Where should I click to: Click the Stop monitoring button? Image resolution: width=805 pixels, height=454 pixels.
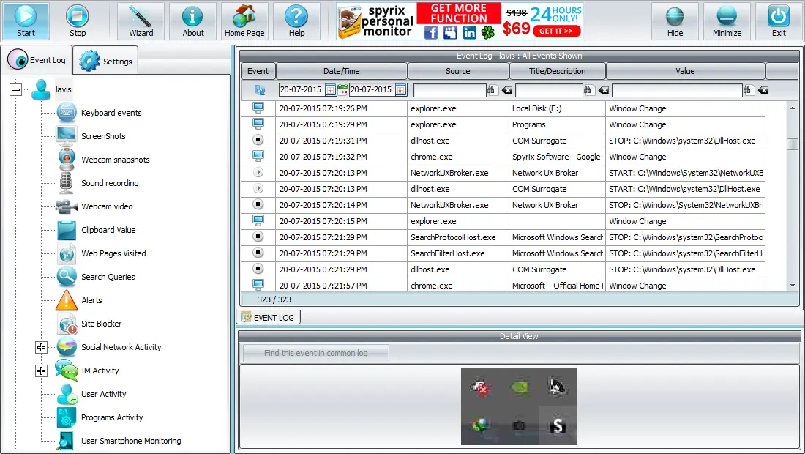[78, 21]
